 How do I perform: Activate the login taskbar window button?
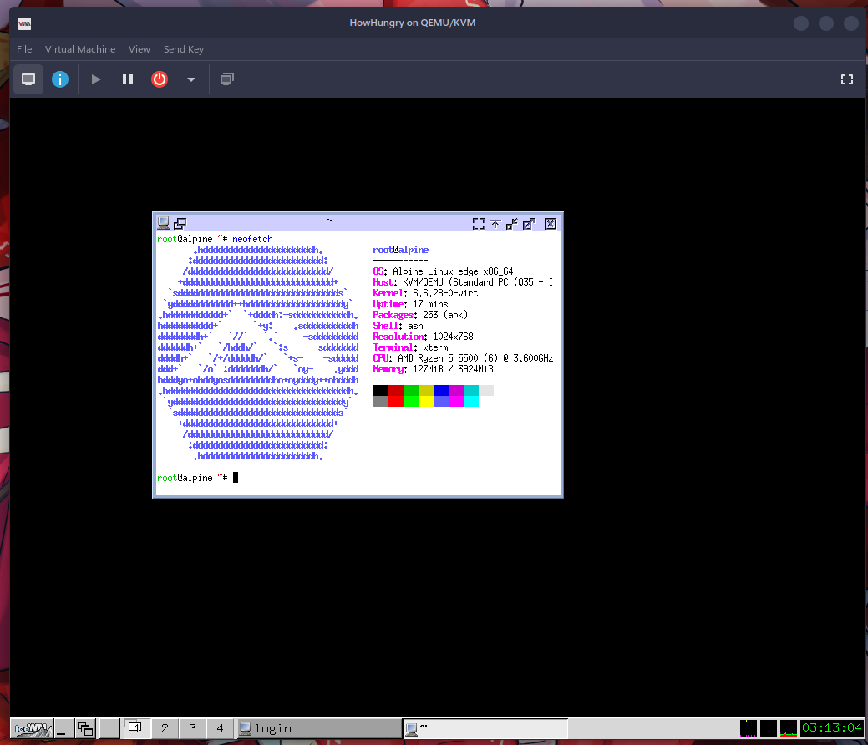point(319,728)
